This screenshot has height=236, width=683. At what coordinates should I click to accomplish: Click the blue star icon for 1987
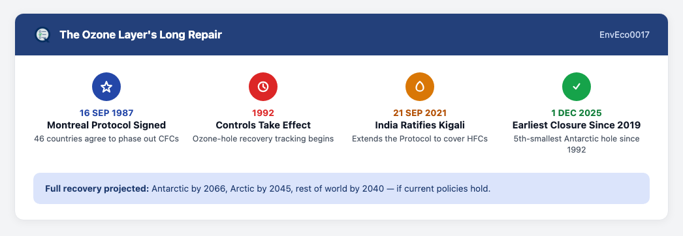point(106,87)
